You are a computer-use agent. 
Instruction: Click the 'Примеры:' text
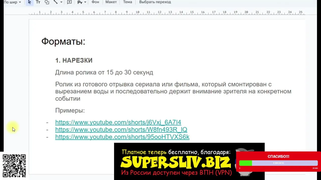70,110
